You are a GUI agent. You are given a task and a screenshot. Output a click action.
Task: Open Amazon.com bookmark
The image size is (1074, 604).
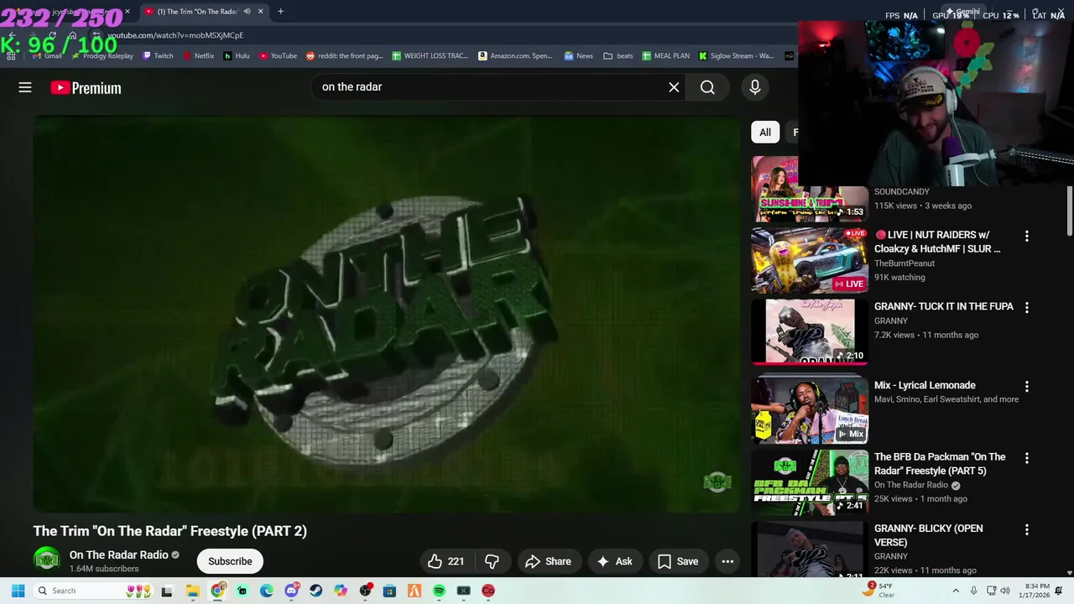pyautogui.click(x=516, y=56)
